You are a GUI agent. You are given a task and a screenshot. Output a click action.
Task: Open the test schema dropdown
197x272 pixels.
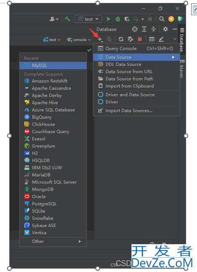[52, 40]
